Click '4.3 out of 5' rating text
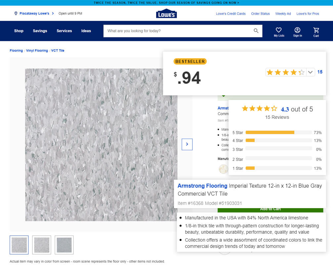Screen dimensions: 333x275 click(x=297, y=109)
